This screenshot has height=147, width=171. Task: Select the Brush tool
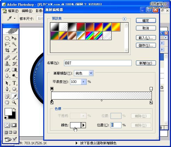coord(14,58)
